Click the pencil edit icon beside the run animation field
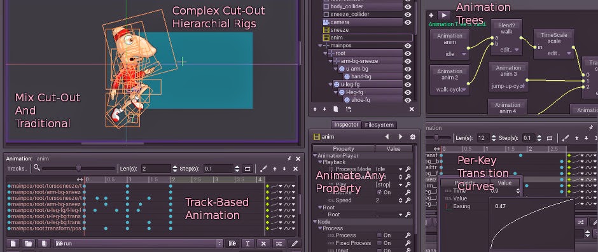 [295, 244]
